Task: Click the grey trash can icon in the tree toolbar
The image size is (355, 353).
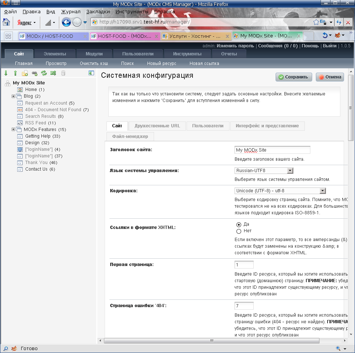Action: [63, 73]
